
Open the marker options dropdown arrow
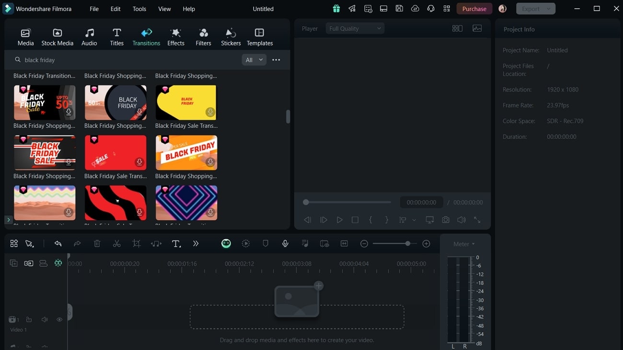click(414, 220)
